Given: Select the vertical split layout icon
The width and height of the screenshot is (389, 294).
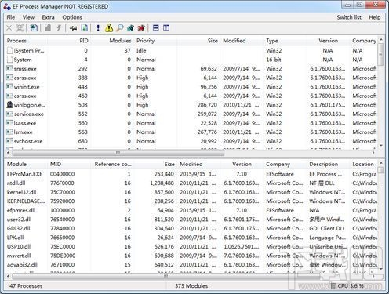Looking at the screenshot, I should 166,27.
